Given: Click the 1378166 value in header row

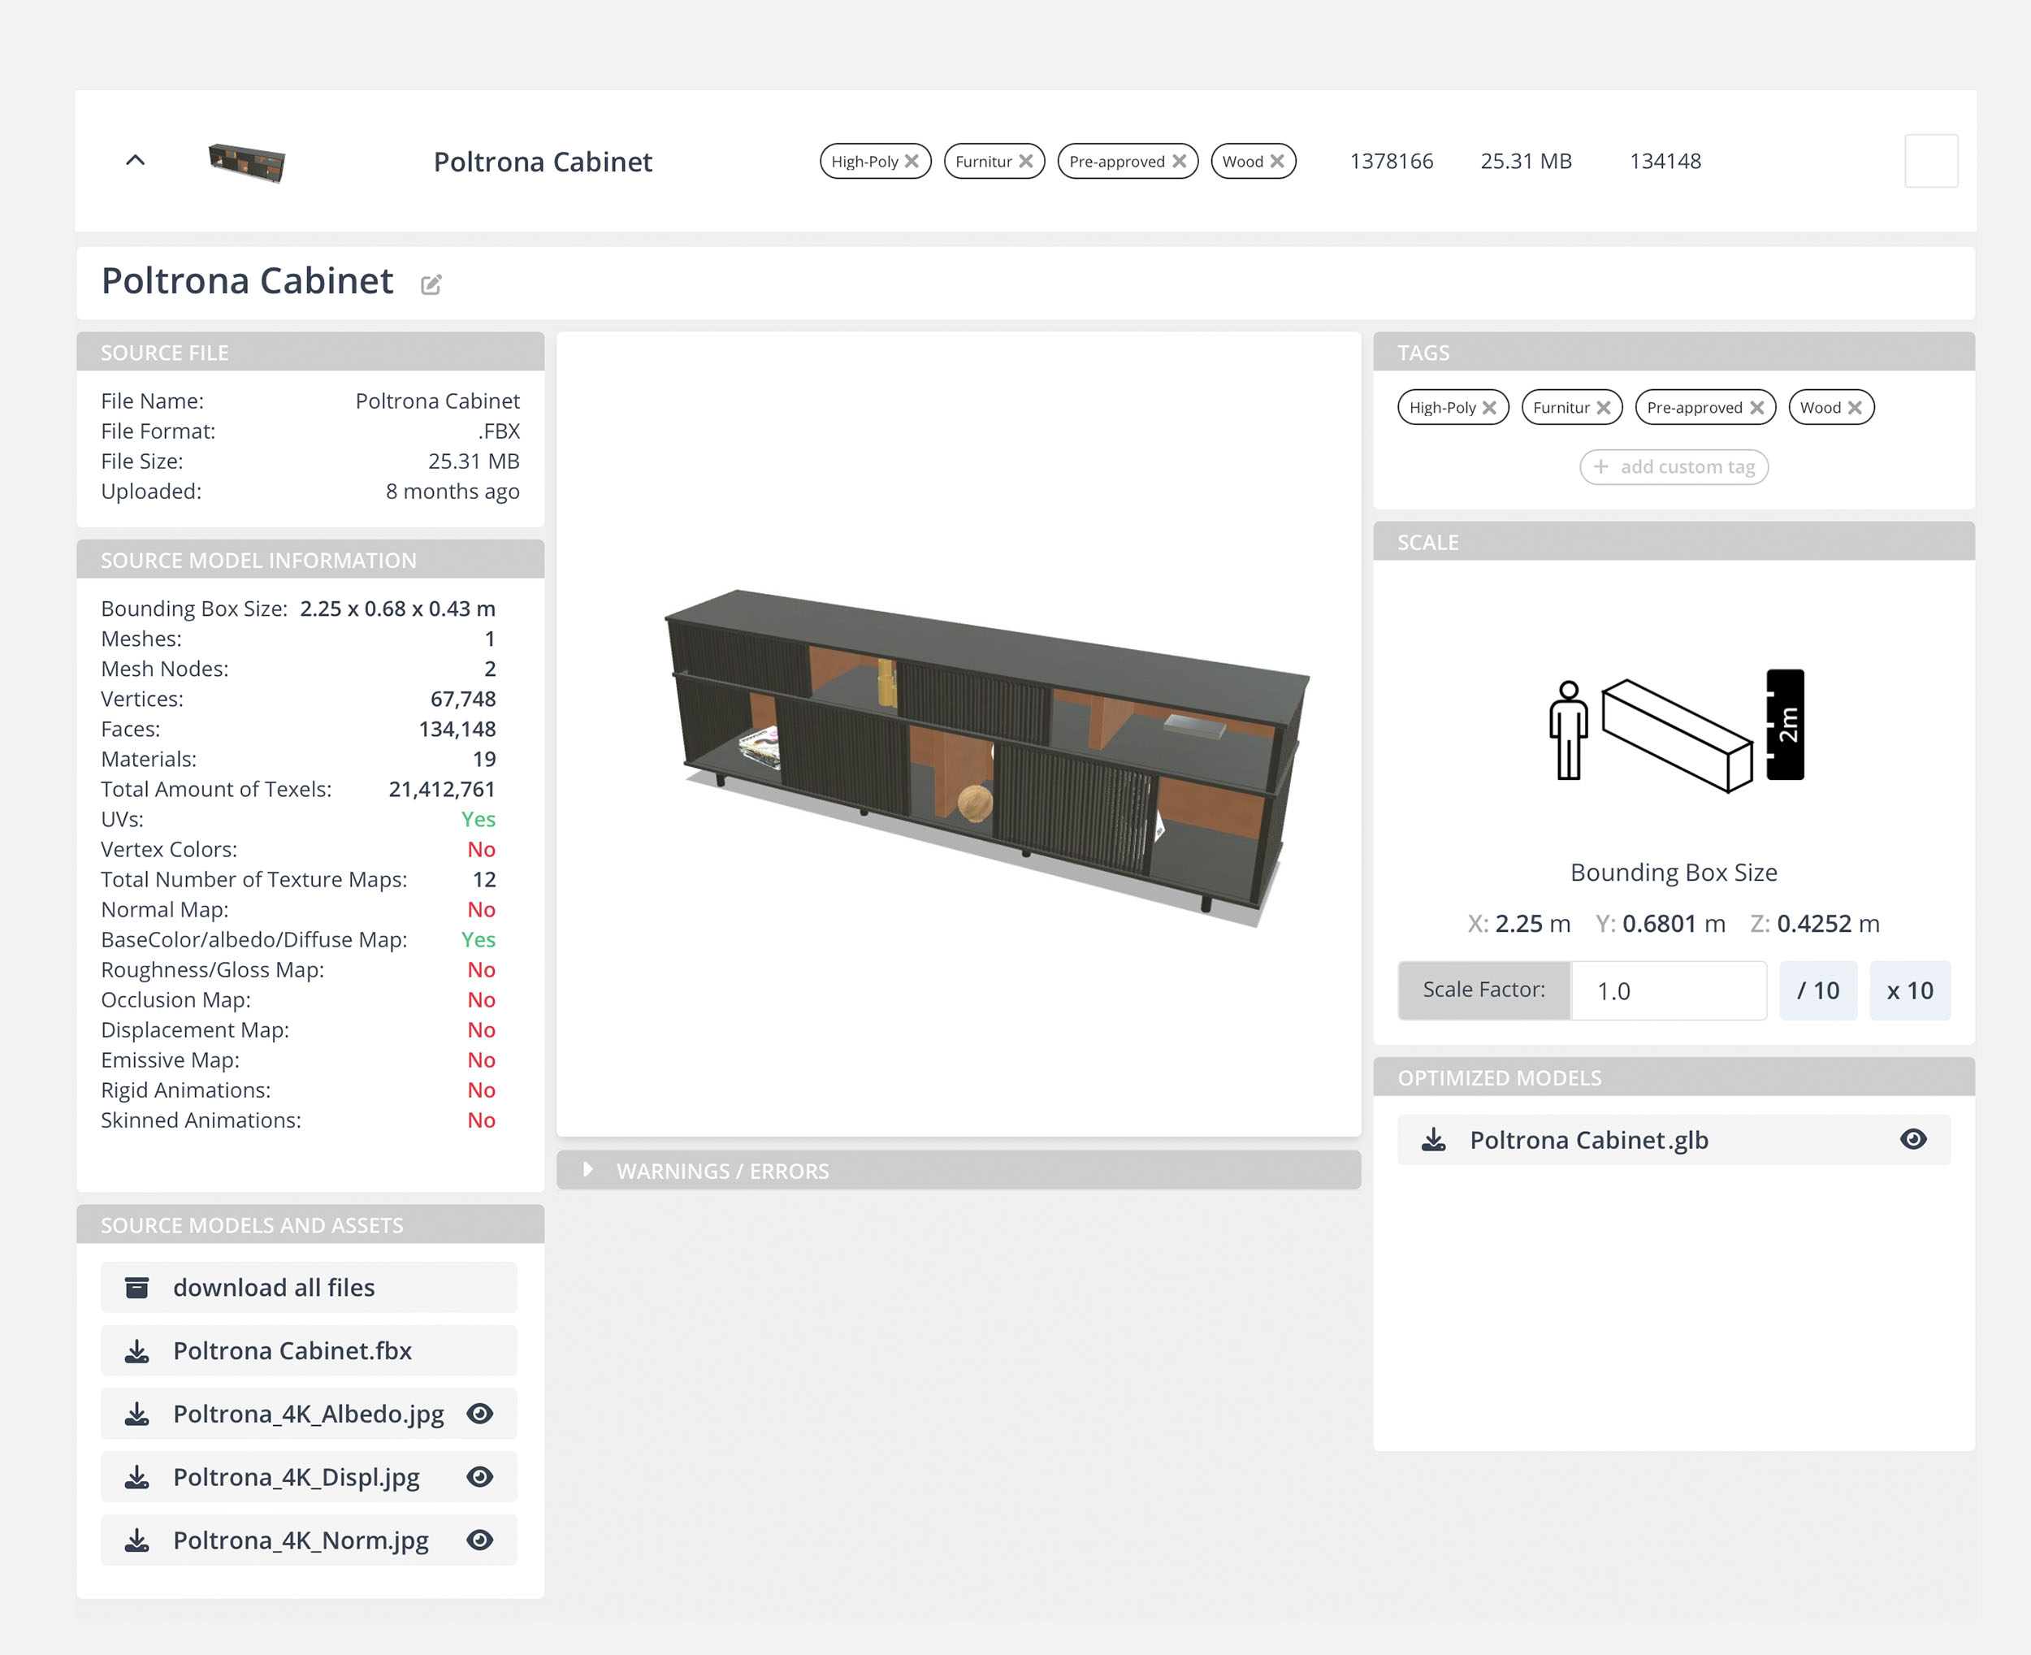Looking at the screenshot, I should [x=1391, y=161].
